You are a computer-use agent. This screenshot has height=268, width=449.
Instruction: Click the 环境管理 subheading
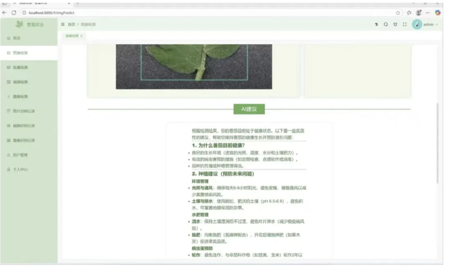point(200,181)
